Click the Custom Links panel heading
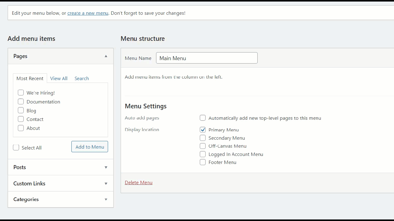This screenshot has height=221, width=394. click(29, 184)
